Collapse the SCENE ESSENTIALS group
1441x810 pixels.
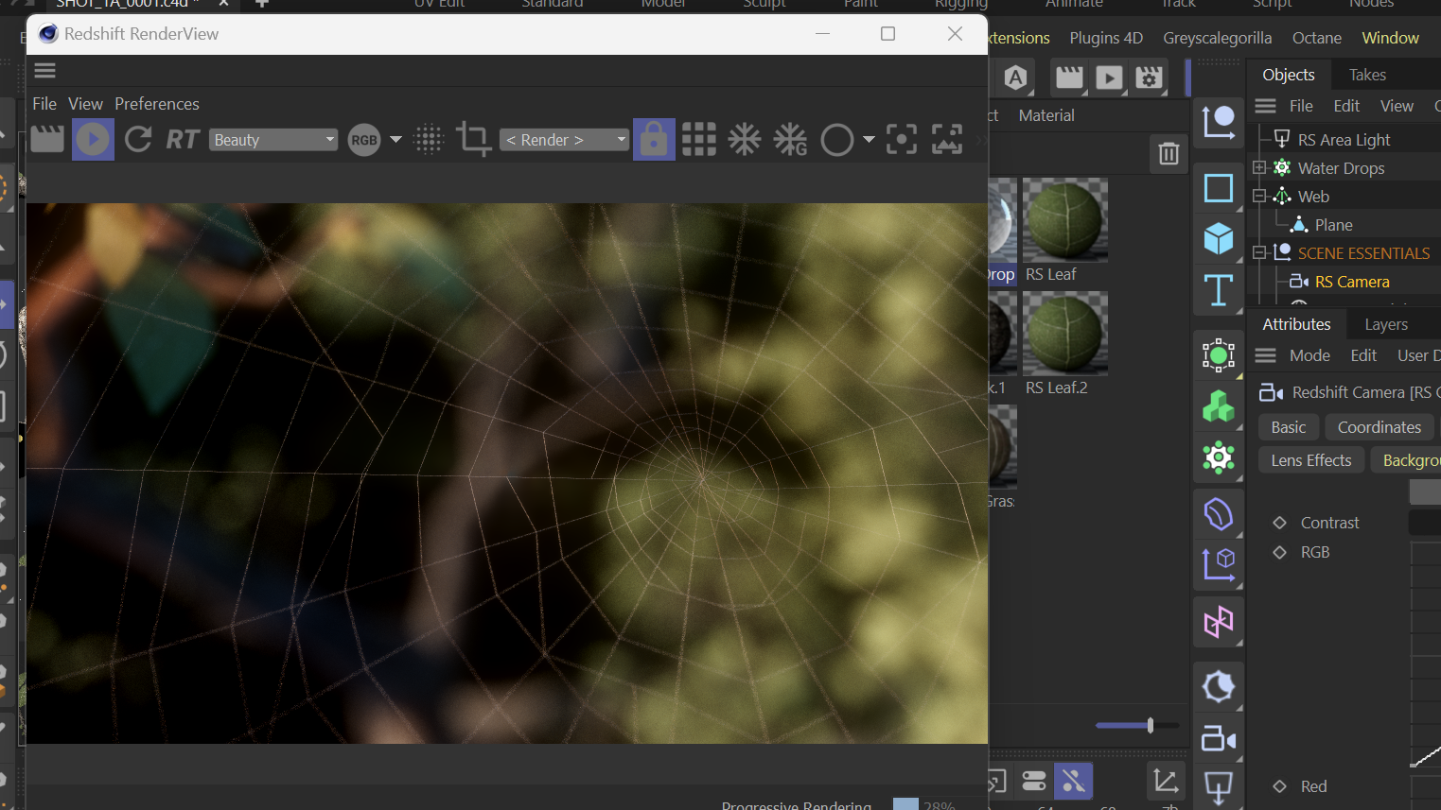1259,253
